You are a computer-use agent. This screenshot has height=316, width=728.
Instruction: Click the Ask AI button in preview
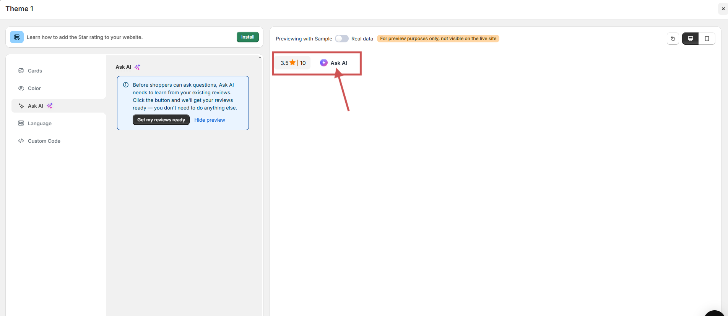(334, 63)
